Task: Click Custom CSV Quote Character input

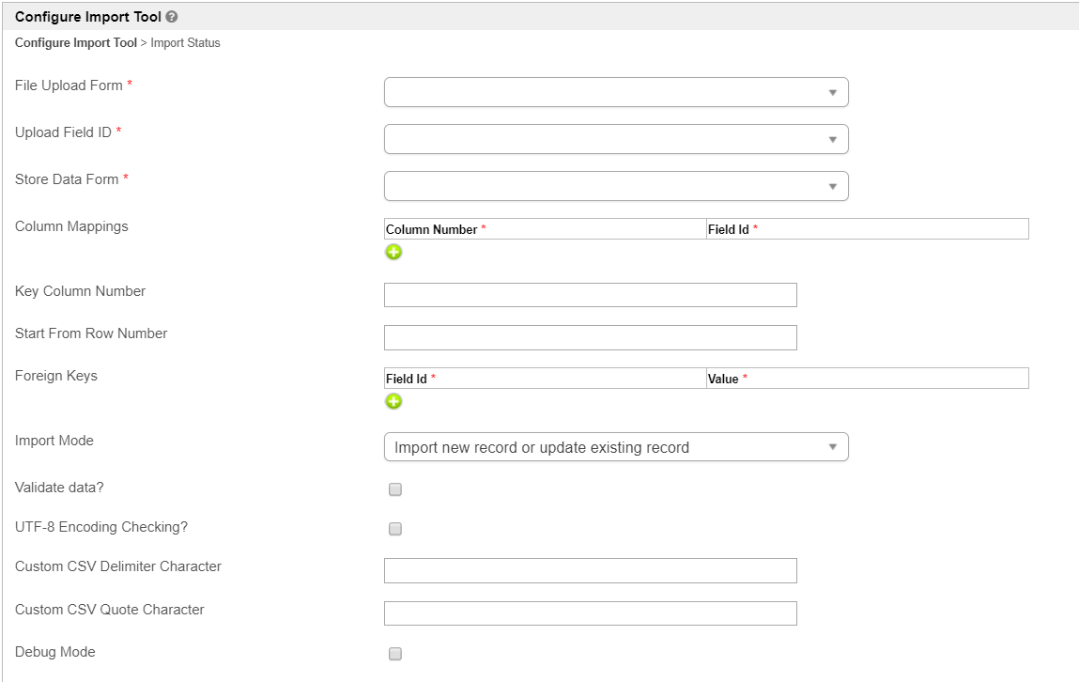Action: [x=590, y=613]
